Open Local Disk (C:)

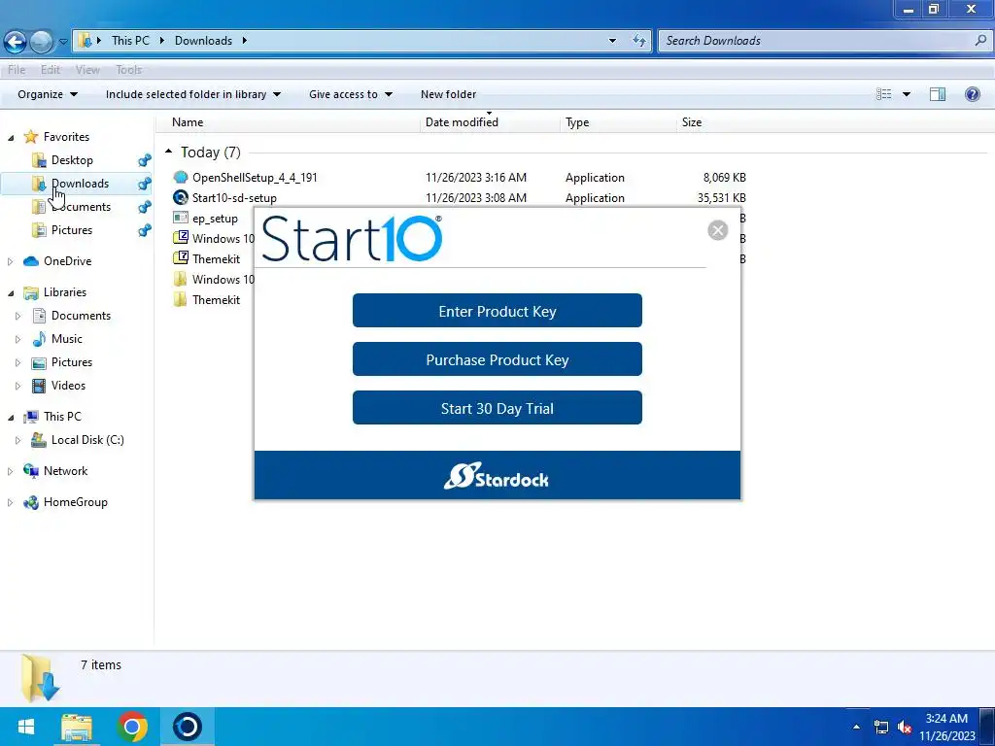tap(87, 440)
